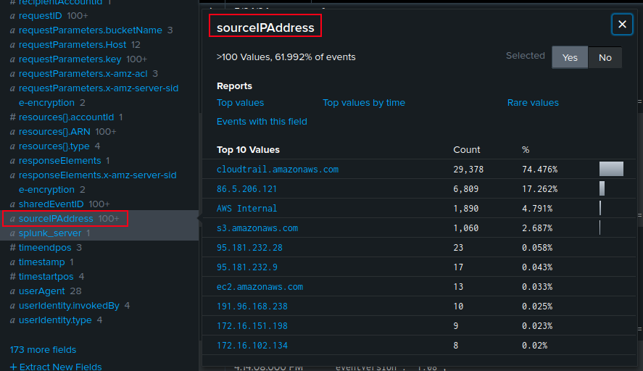Close the sourceIPAddress field popup
This screenshot has width=643, height=371.
click(622, 25)
